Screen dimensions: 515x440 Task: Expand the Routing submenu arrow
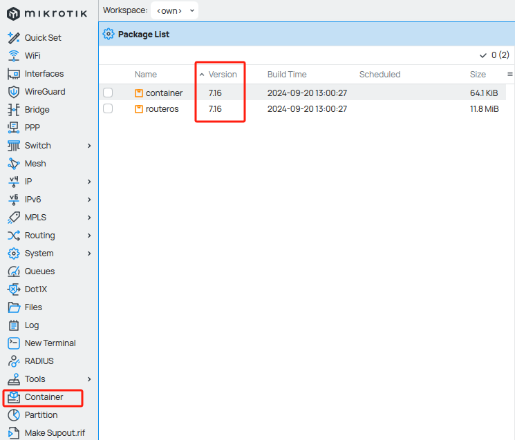tap(89, 236)
